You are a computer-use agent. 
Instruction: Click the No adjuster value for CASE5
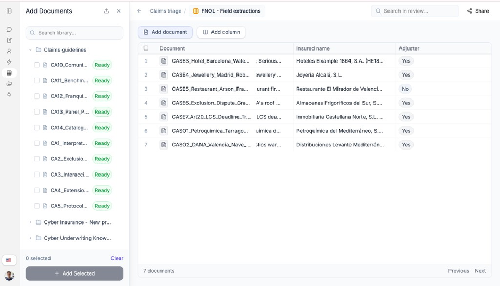(x=405, y=89)
